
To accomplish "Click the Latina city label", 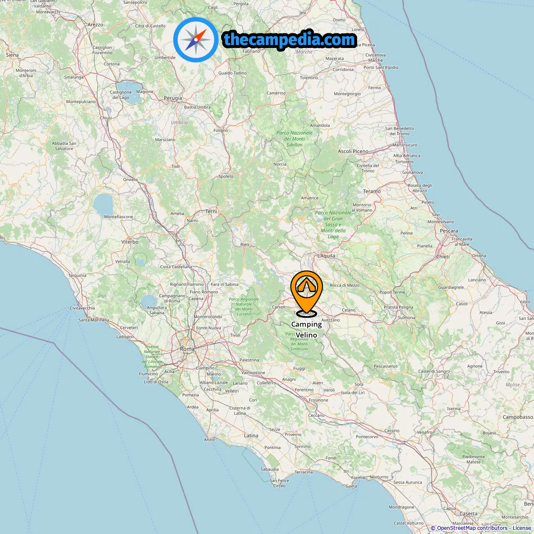I will (x=251, y=436).
